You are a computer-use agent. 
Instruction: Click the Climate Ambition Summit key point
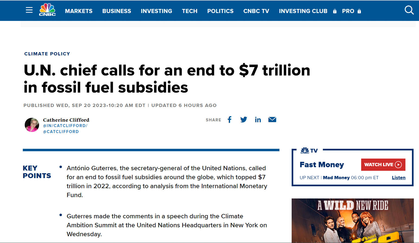[167, 225]
